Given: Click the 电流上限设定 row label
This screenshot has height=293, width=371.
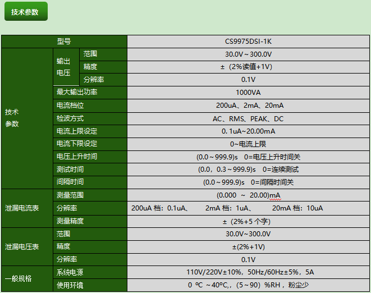Looking at the screenshot, I should [x=77, y=131].
